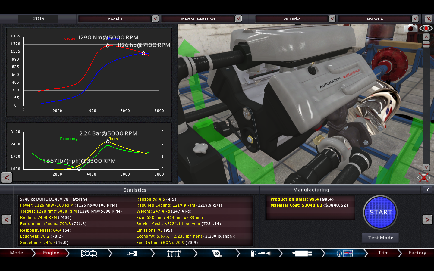Switch to the Trim tab

tap(383, 253)
